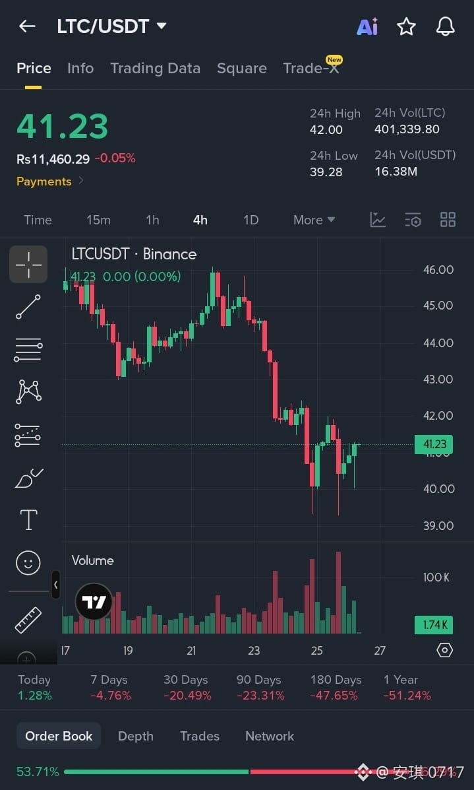Open the chart indicators icon
The image size is (474, 790).
[377, 220]
